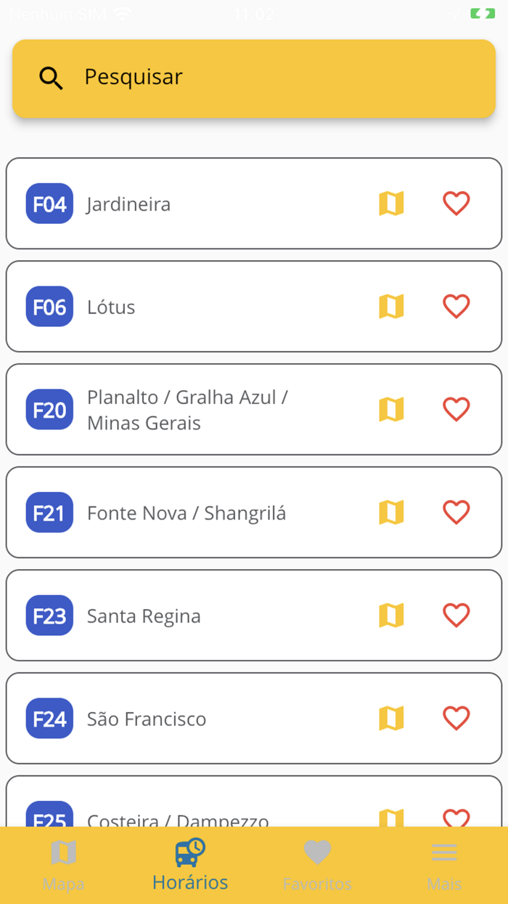
Task: Open the Favoritos tab
Action: click(317, 865)
